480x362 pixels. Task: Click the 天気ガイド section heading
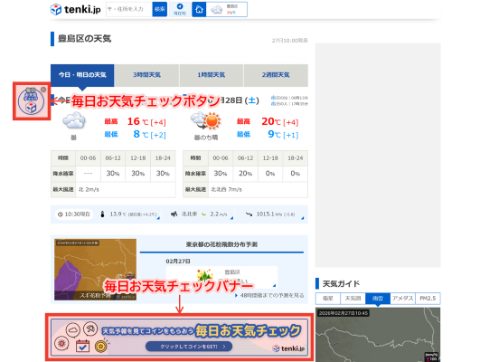click(341, 284)
